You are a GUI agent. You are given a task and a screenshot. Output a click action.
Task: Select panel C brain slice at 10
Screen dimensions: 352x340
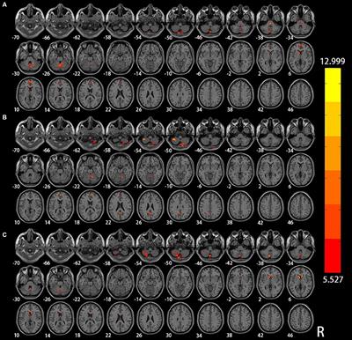tap(31, 318)
